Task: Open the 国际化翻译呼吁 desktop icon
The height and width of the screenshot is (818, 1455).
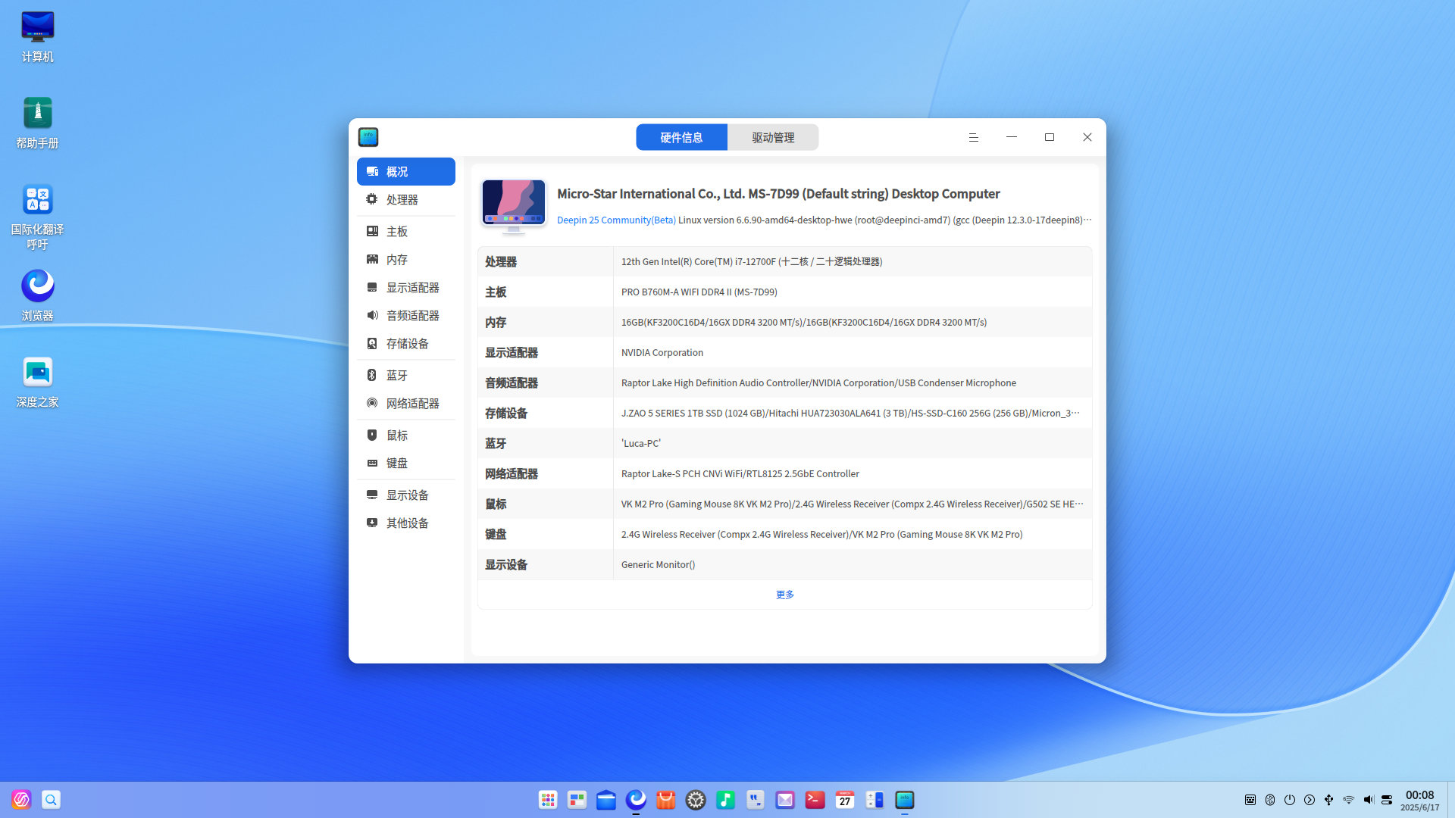Action: tap(37, 216)
